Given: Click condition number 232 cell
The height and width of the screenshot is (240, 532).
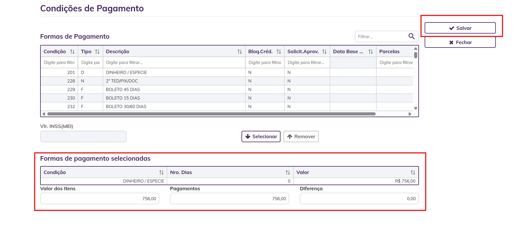Looking at the screenshot, I should click(59, 107).
